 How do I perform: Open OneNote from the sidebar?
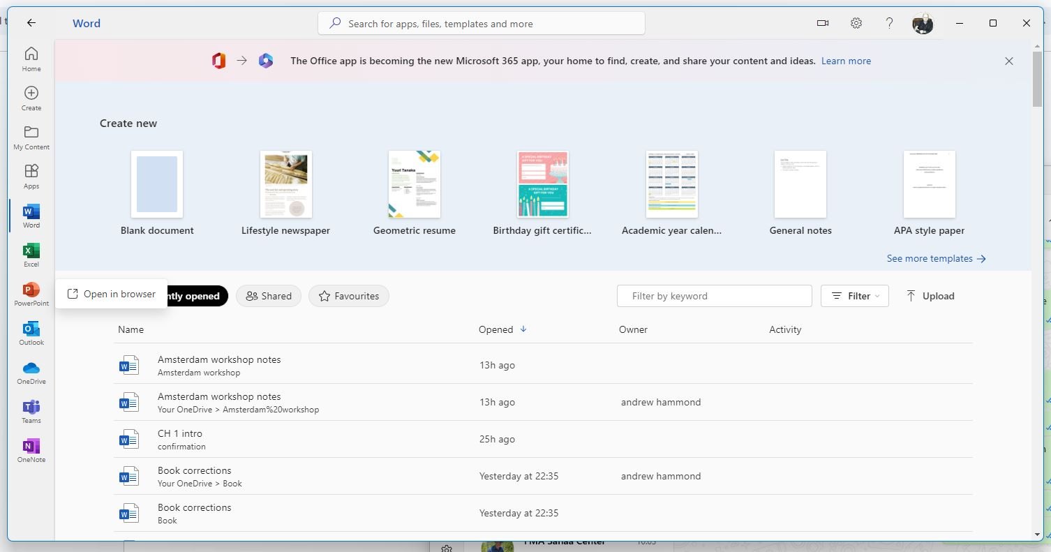pyautogui.click(x=31, y=450)
